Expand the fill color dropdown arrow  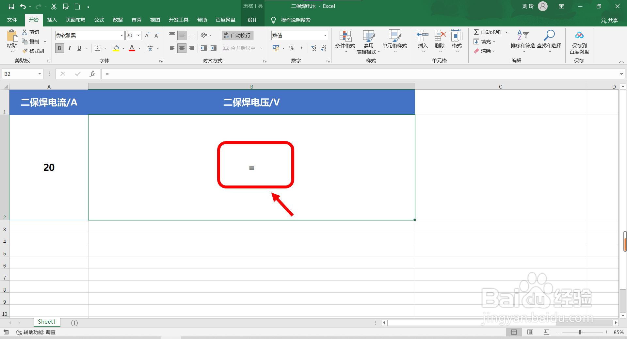(x=123, y=48)
